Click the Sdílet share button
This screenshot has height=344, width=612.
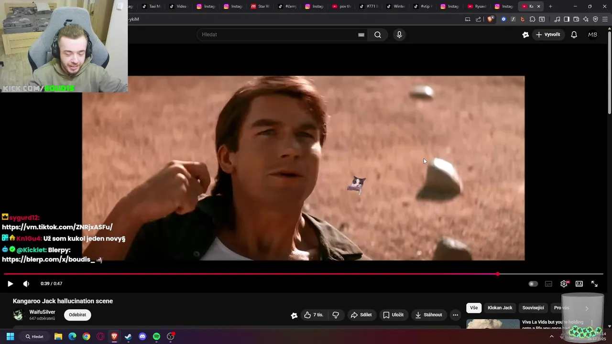pos(361,315)
